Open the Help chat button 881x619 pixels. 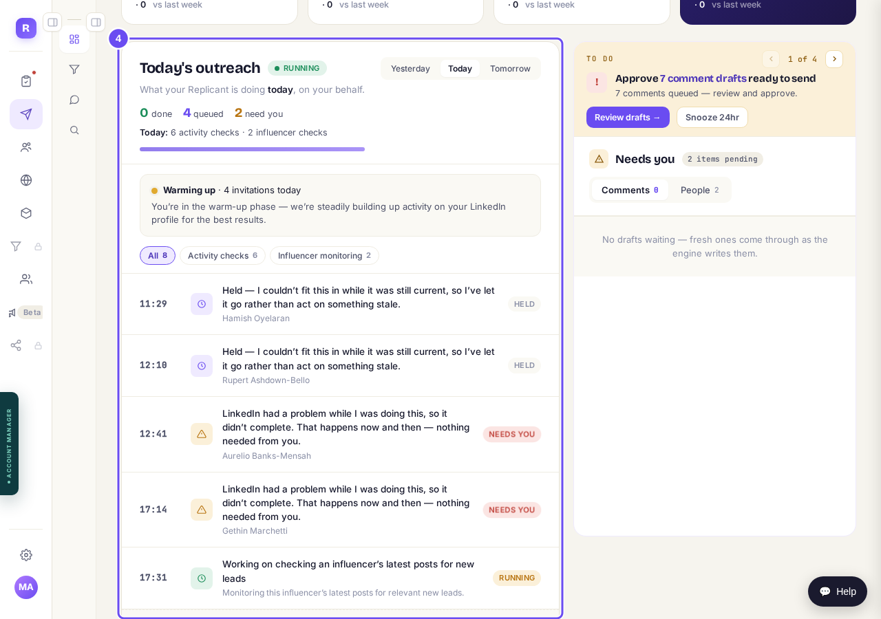tap(838, 591)
